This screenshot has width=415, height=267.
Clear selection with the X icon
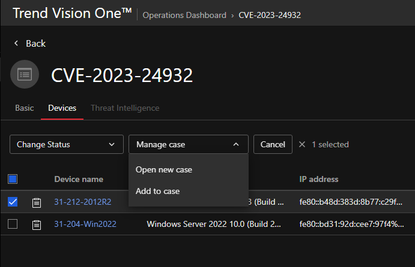302,144
